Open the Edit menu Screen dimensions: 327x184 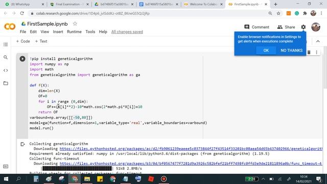33,32
